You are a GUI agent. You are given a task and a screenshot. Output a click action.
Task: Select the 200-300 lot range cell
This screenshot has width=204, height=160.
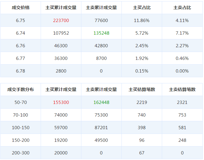tap(21, 153)
